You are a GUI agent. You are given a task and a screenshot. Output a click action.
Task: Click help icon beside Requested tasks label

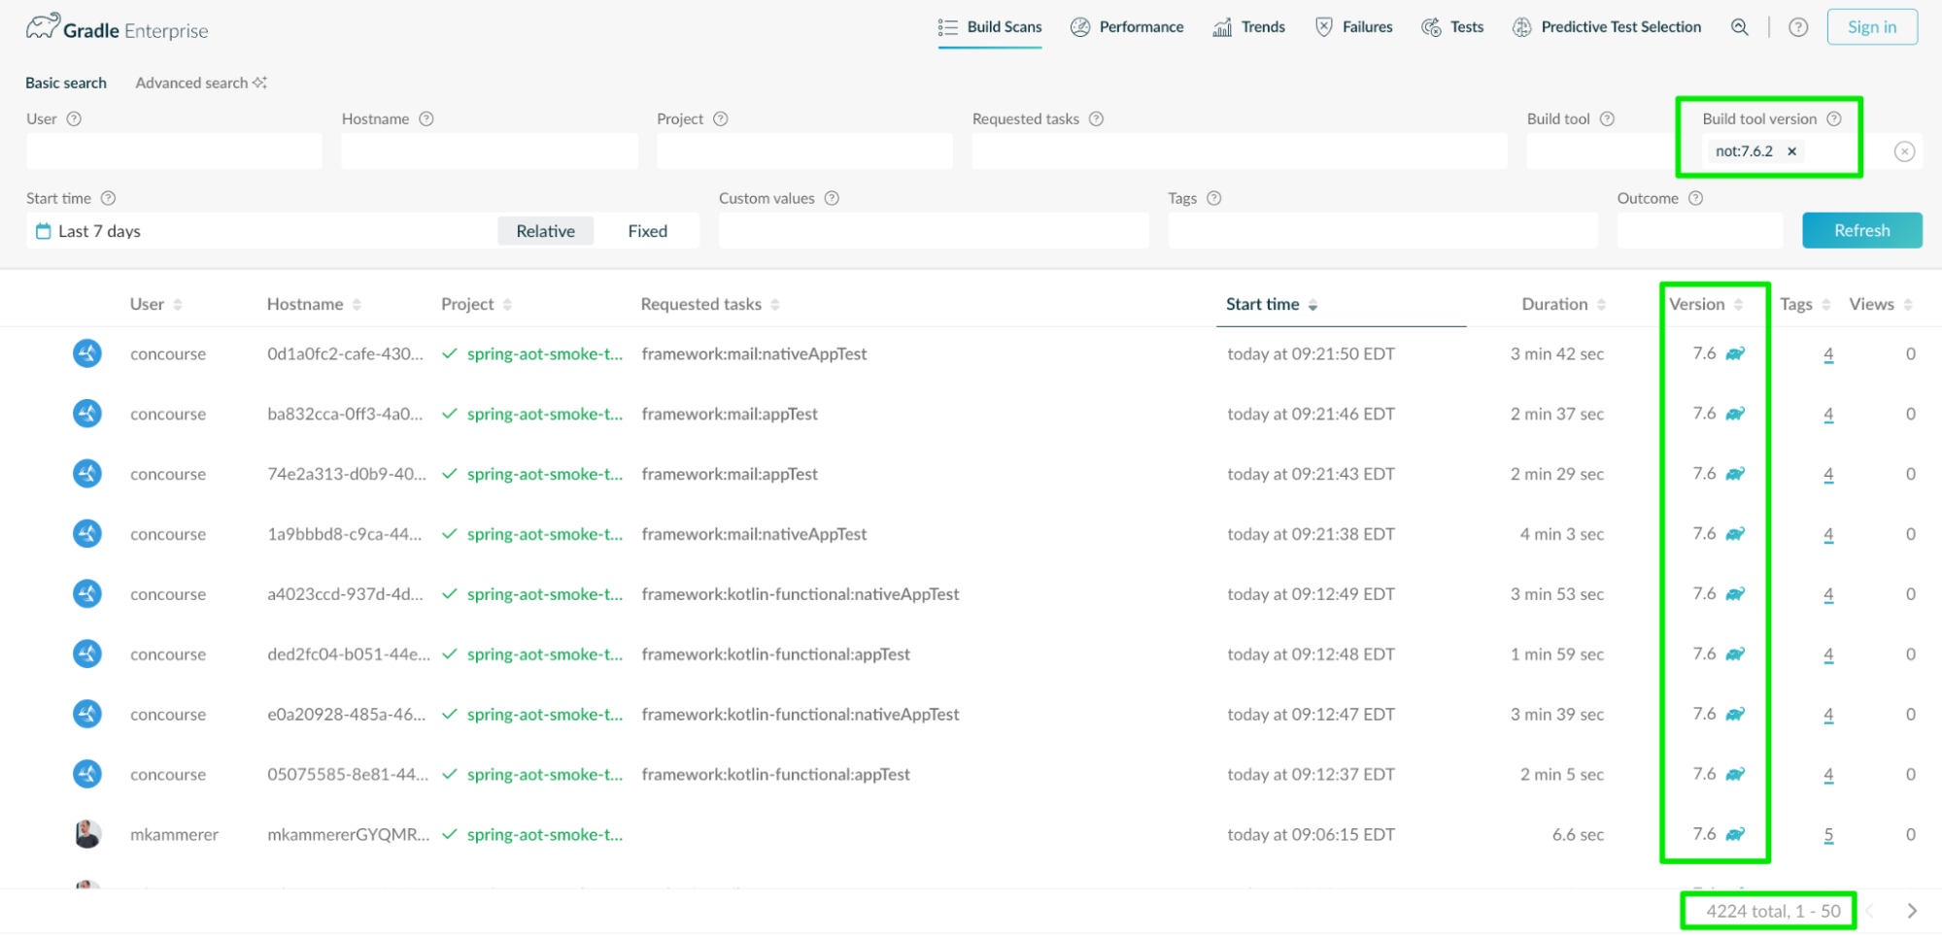tap(1096, 118)
